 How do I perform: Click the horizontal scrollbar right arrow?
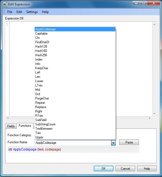click(x=150, y=118)
